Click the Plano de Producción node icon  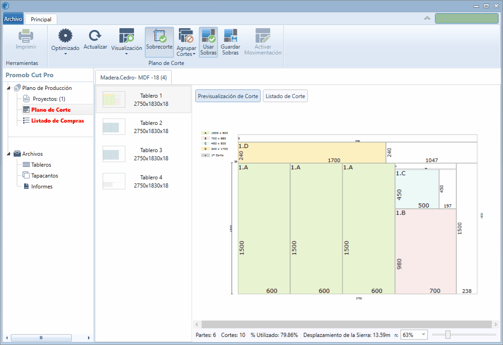click(17, 88)
